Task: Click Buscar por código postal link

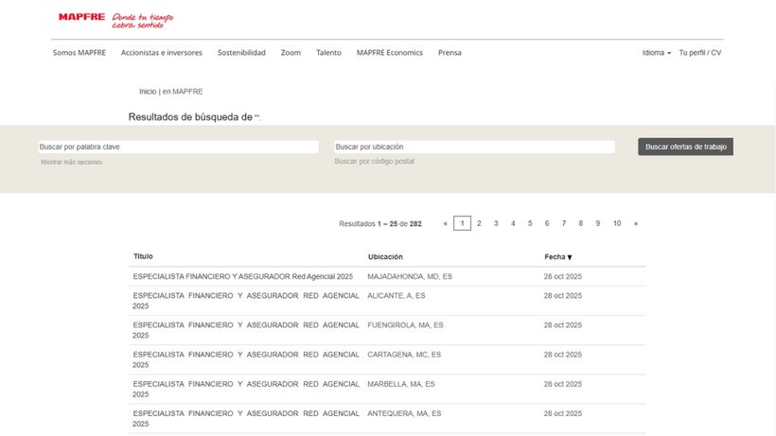Action: coord(374,162)
